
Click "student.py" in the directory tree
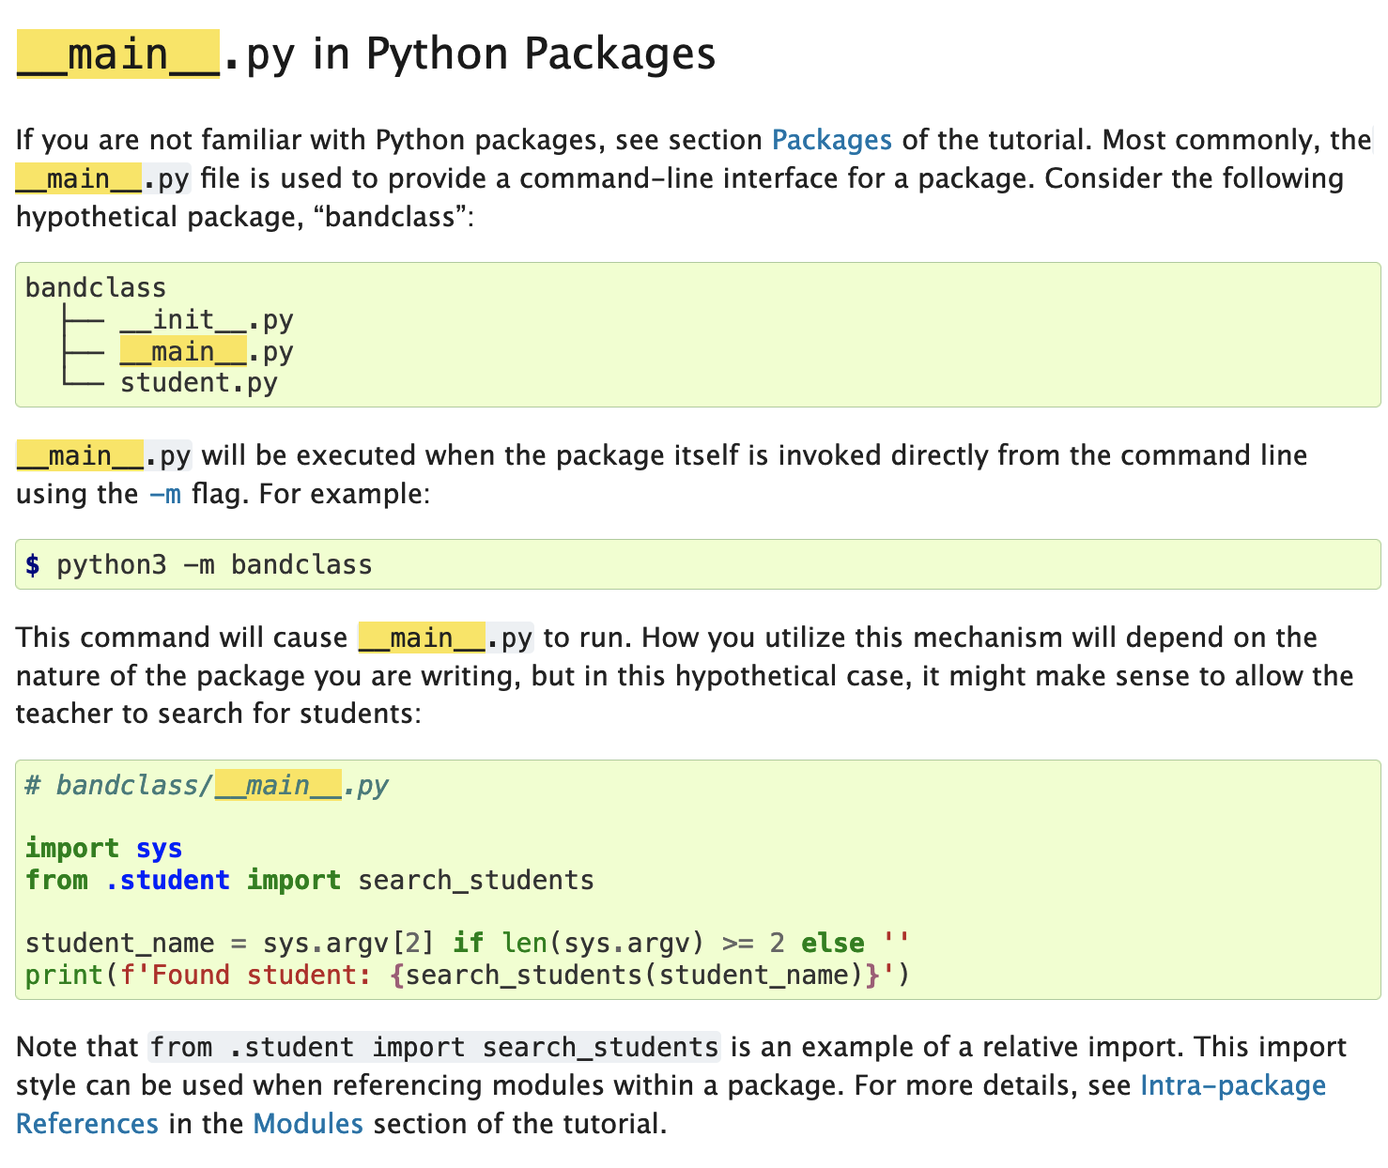tap(199, 383)
